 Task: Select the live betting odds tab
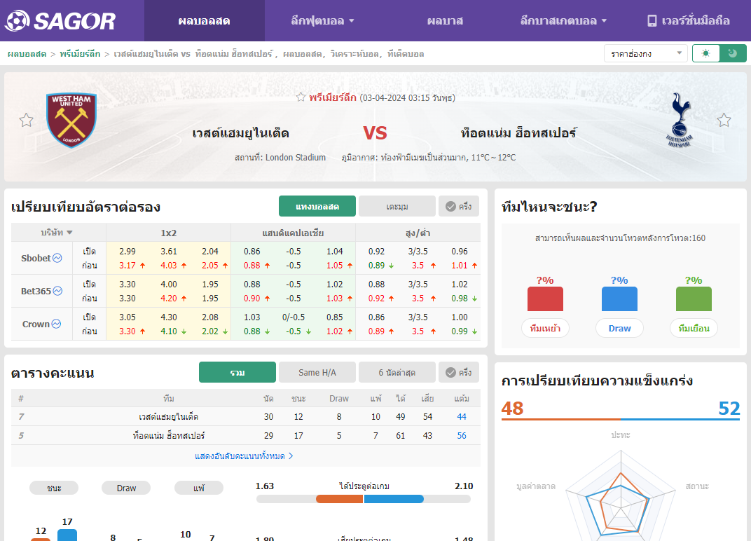tap(317, 207)
